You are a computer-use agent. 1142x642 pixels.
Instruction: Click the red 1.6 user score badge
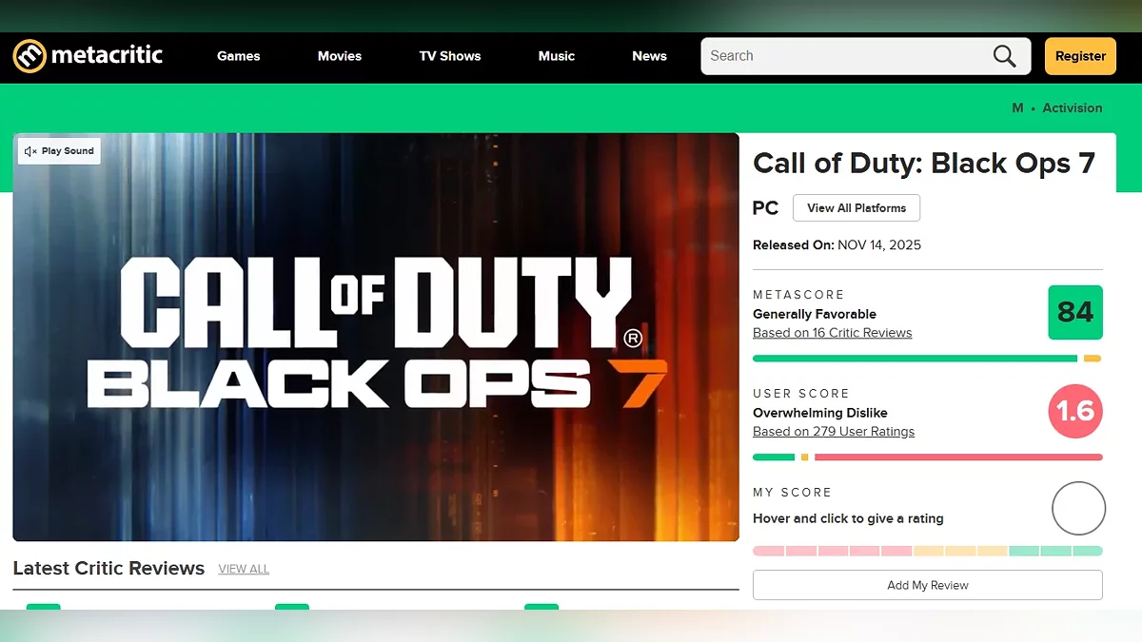pyautogui.click(x=1074, y=411)
